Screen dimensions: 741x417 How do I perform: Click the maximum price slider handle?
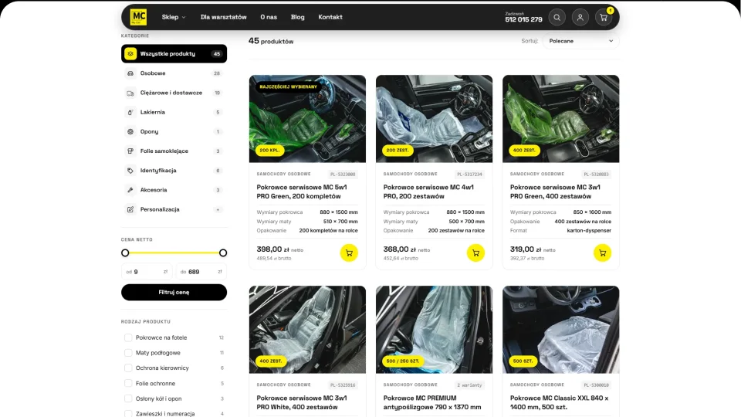point(223,253)
